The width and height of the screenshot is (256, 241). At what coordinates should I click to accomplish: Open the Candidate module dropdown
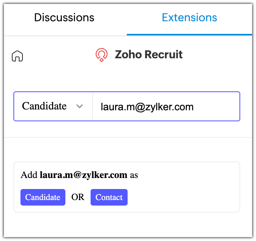53,106
